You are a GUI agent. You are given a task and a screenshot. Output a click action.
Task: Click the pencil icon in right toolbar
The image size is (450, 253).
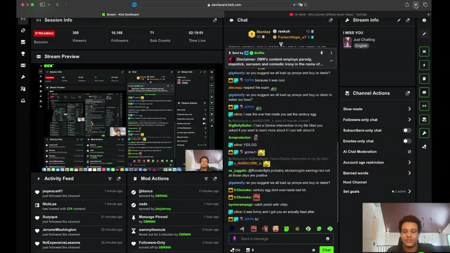424,34
